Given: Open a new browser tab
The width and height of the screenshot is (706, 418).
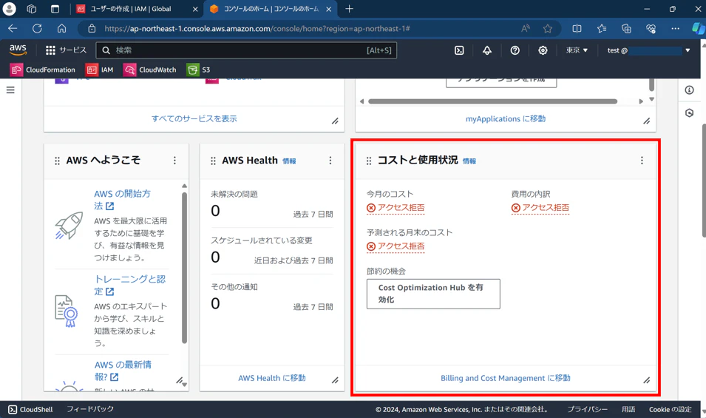Looking at the screenshot, I should (350, 9).
